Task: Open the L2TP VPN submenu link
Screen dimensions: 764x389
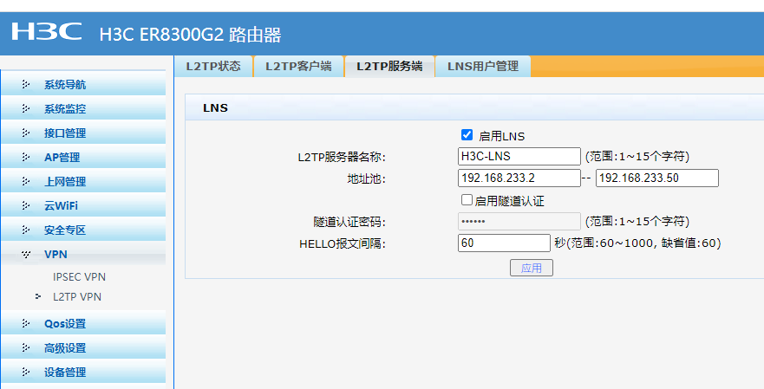Action: [77, 297]
